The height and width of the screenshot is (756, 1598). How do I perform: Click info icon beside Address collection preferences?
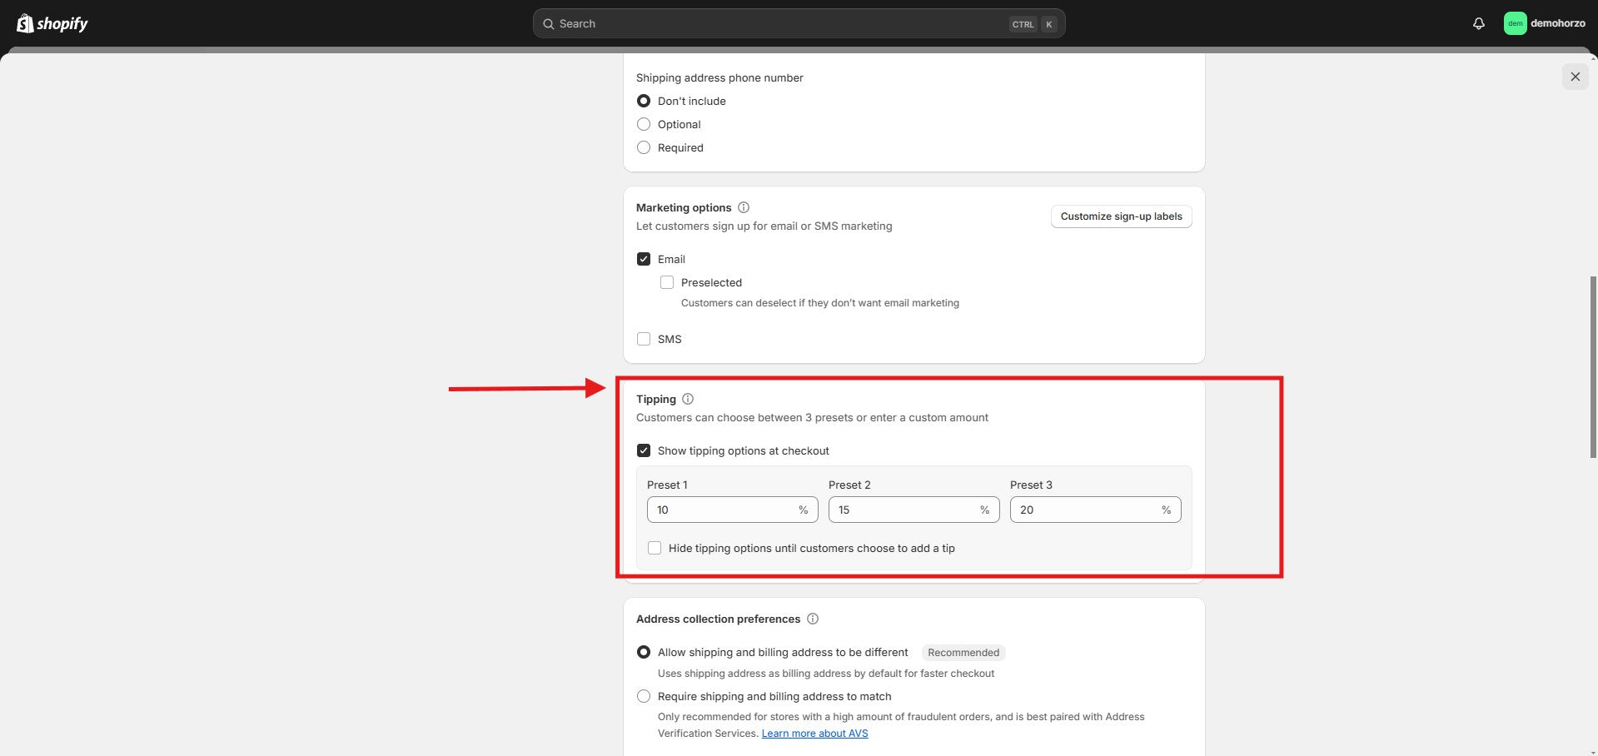tap(813, 619)
